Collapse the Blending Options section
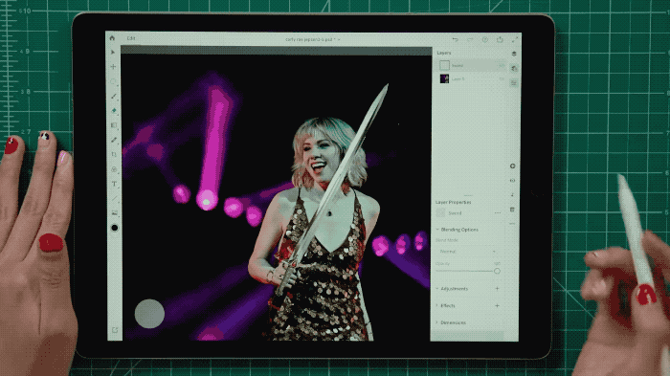 437,230
